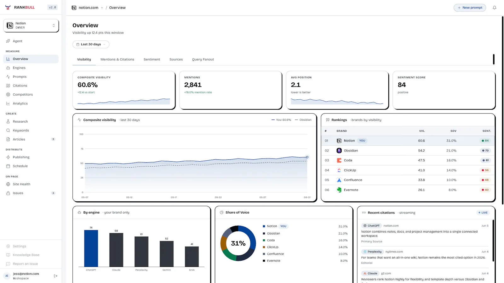Switch to the Visibility tab
Screen dimensions: 504x283
[84, 59]
